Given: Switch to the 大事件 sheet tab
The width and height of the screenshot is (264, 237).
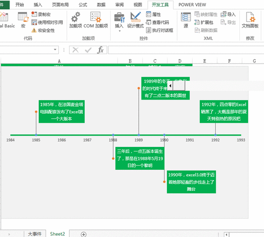Looking at the screenshot, I should (x=35, y=234).
